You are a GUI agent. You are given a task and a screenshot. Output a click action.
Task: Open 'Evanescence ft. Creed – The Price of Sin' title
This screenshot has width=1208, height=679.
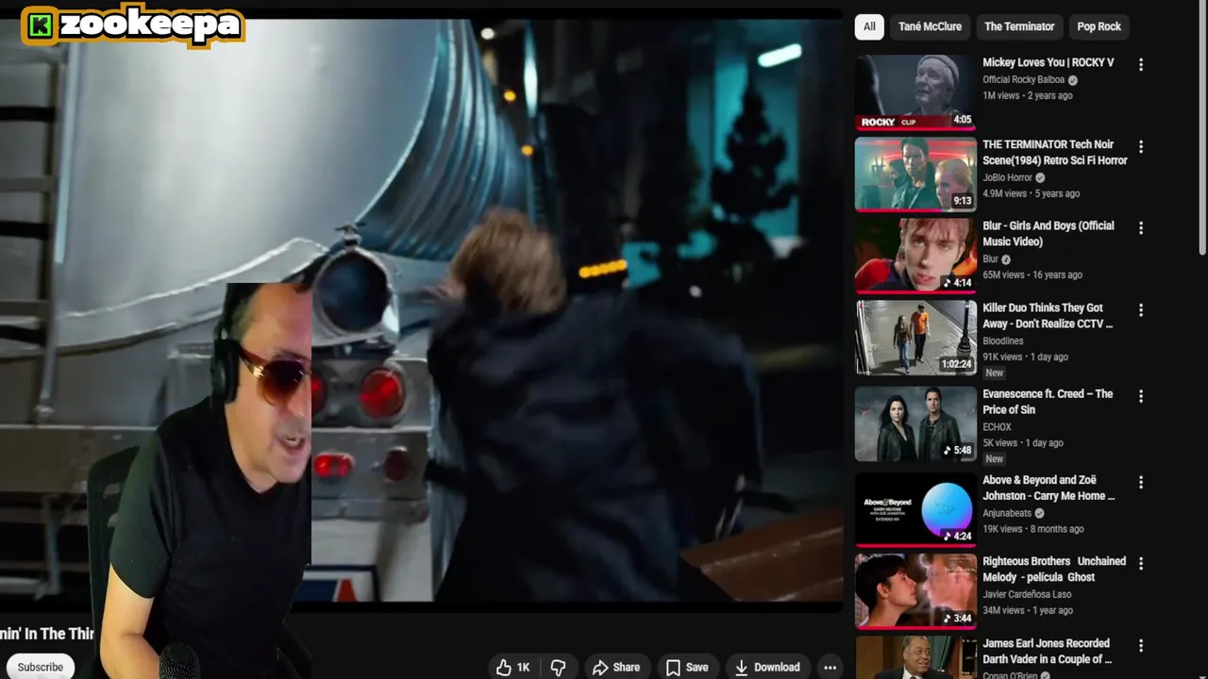pyautogui.click(x=1048, y=402)
